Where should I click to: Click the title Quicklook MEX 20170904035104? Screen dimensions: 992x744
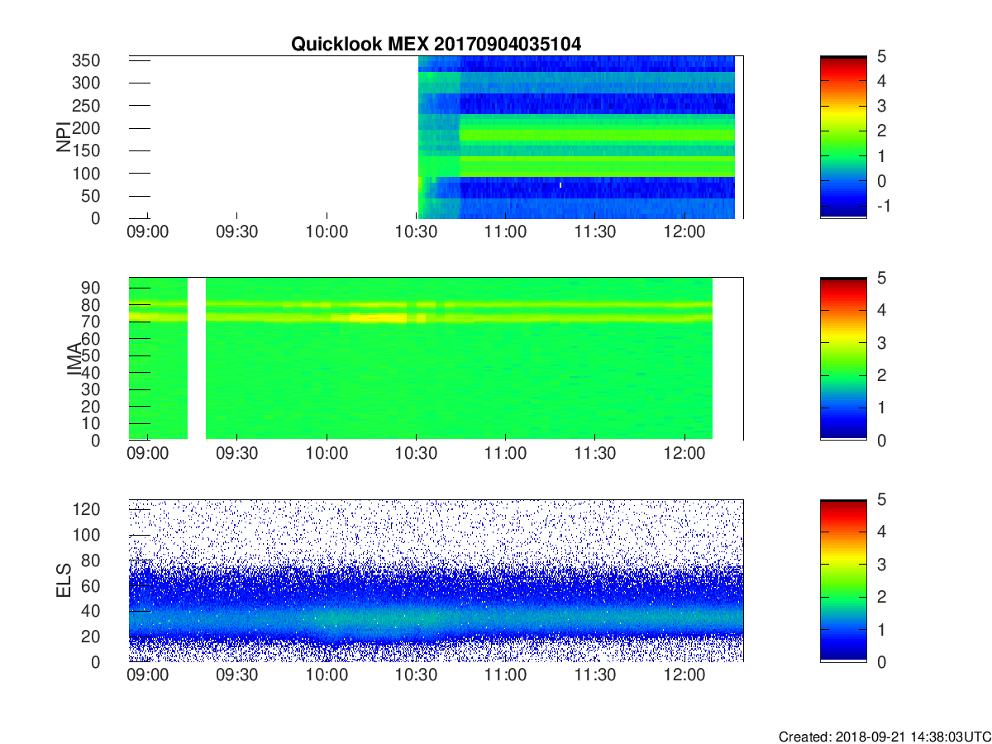(x=436, y=45)
